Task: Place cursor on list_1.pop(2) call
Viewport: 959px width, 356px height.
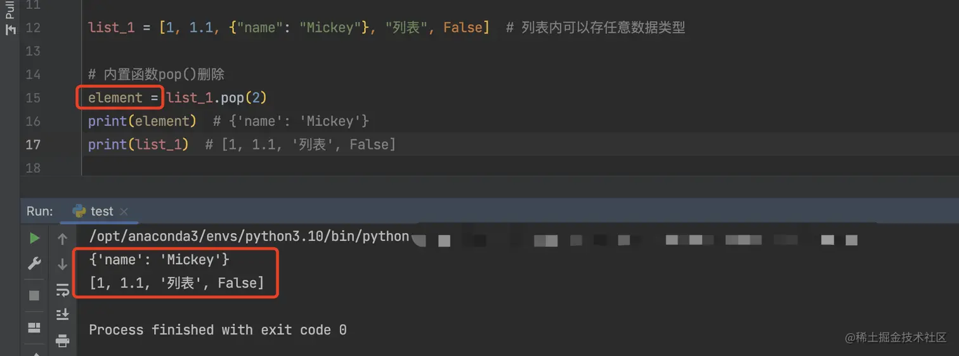Action: click(x=216, y=98)
